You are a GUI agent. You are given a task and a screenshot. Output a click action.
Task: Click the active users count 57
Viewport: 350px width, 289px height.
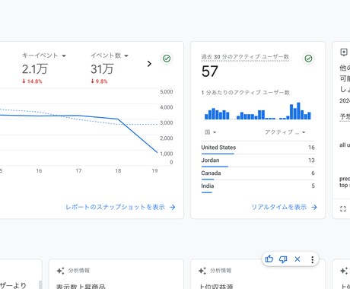tap(210, 71)
